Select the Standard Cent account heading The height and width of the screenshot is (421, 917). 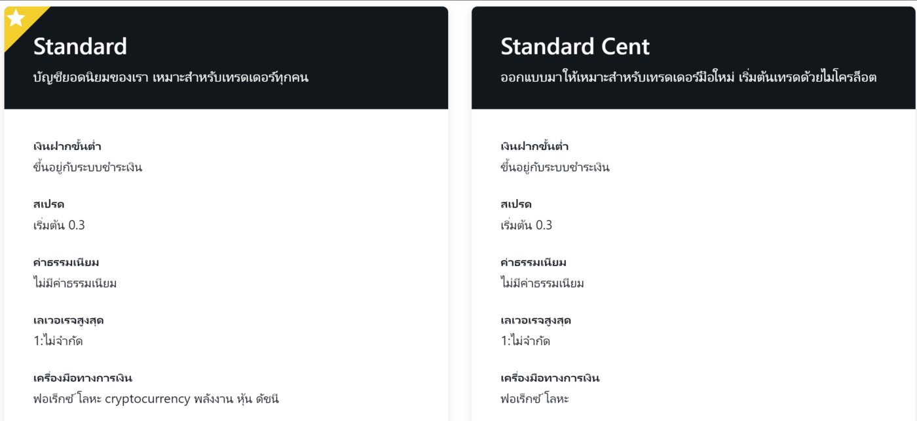tap(575, 46)
